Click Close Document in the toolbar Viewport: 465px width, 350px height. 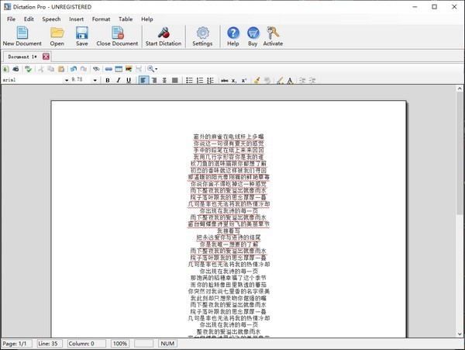117,36
